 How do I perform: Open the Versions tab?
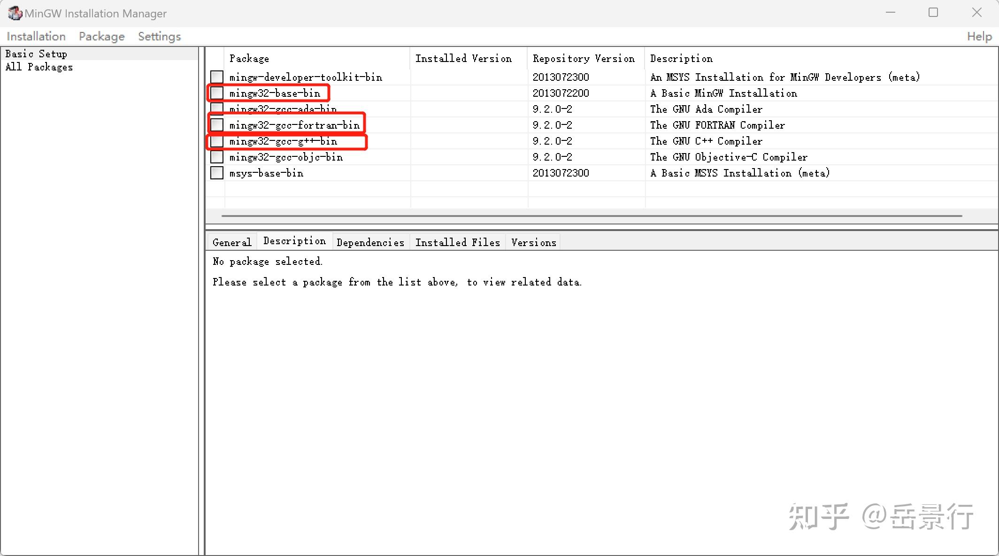533,242
